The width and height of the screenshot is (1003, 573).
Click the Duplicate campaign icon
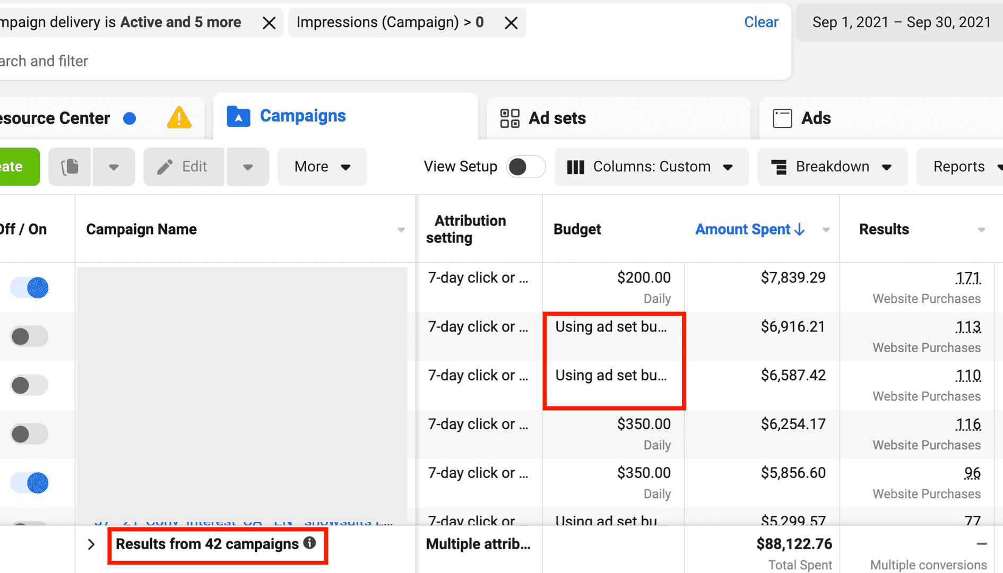click(70, 167)
